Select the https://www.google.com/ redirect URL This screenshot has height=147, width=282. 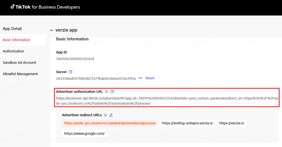84,134
